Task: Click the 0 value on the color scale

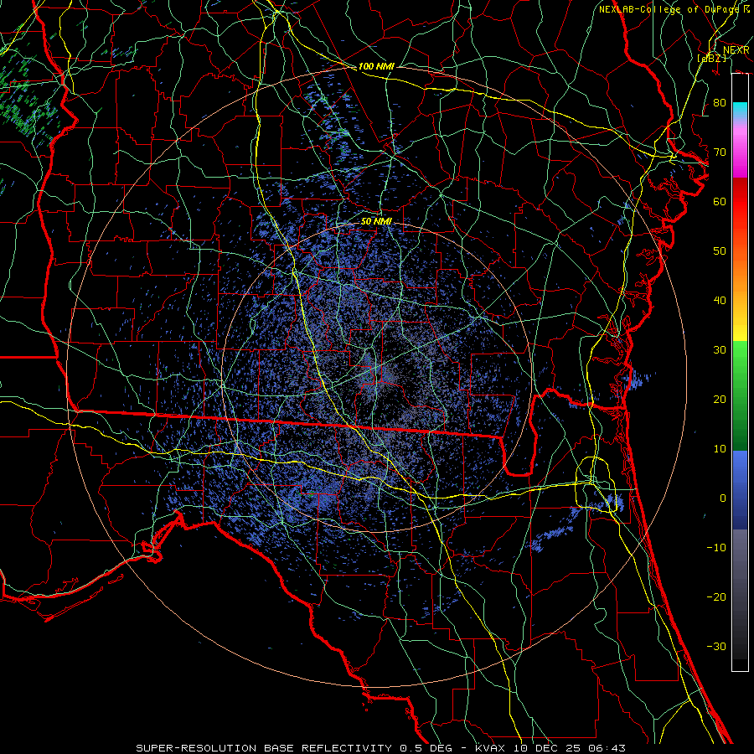Action: [723, 498]
